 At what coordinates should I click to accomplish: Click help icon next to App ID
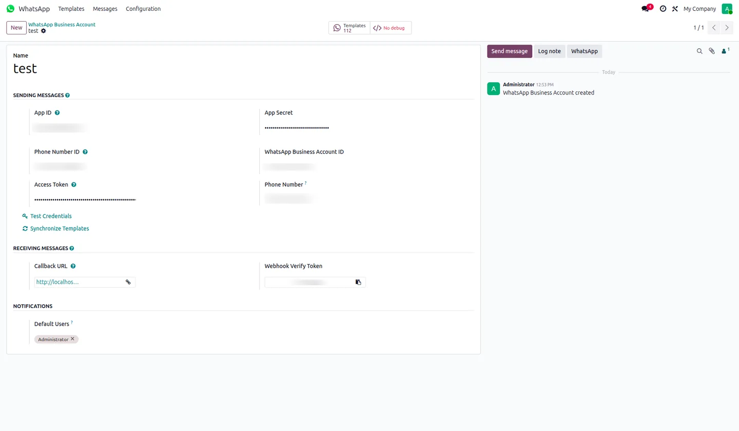57,113
